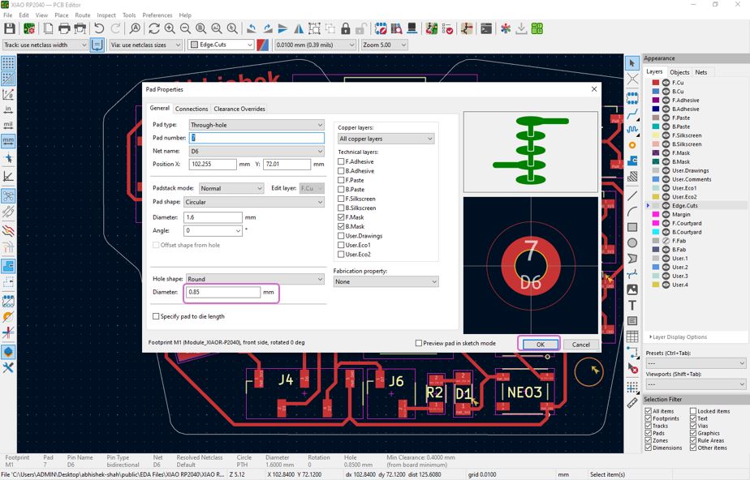The height and width of the screenshot is (480, 750).
Task: Select the Draw rectangle tool
Action: [632, 227]
